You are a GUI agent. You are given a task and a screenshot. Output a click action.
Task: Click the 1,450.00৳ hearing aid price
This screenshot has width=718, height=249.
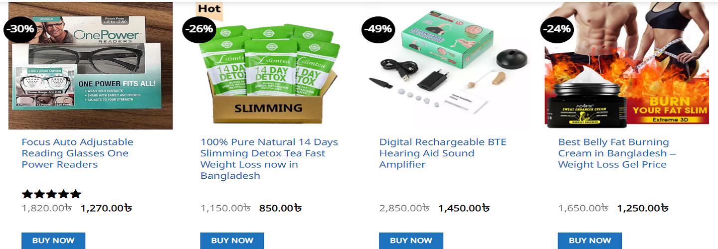coord(464,208)
